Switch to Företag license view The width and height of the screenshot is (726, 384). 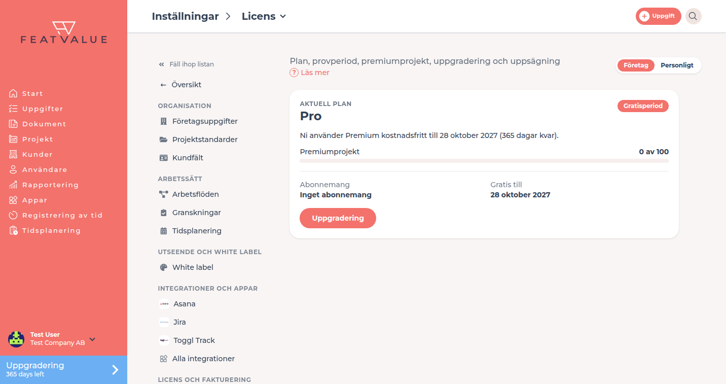(636, 65)
